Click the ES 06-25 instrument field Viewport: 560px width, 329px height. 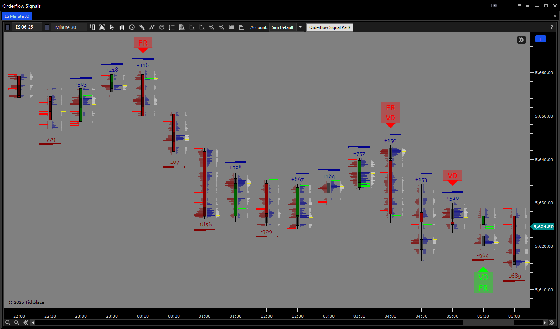tap(27, 27)
